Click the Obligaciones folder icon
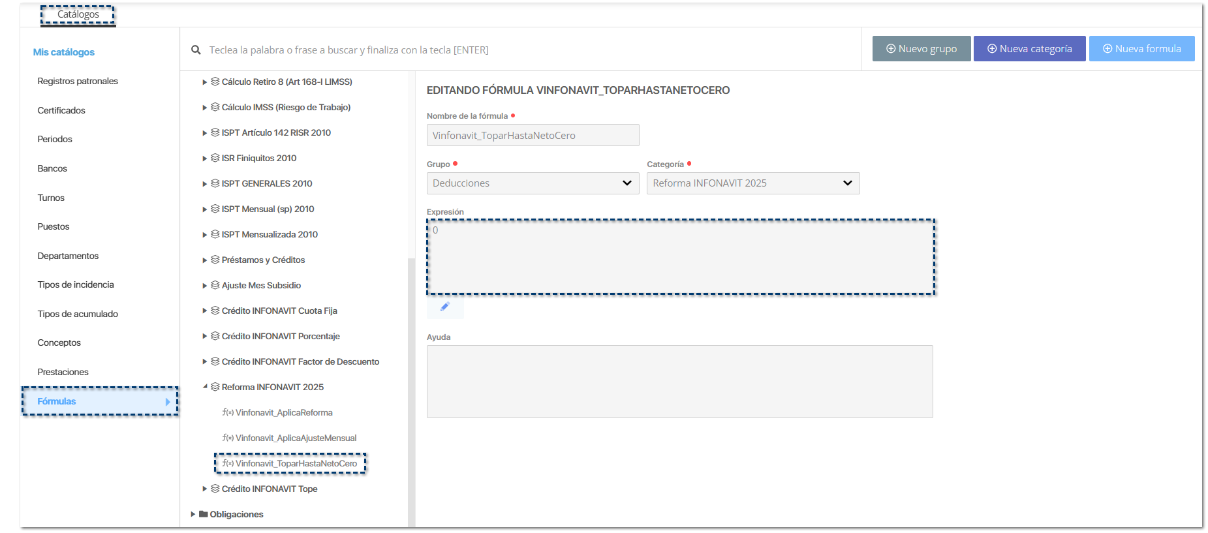This screenshot has width=1208, height=533. coord(204,514)
